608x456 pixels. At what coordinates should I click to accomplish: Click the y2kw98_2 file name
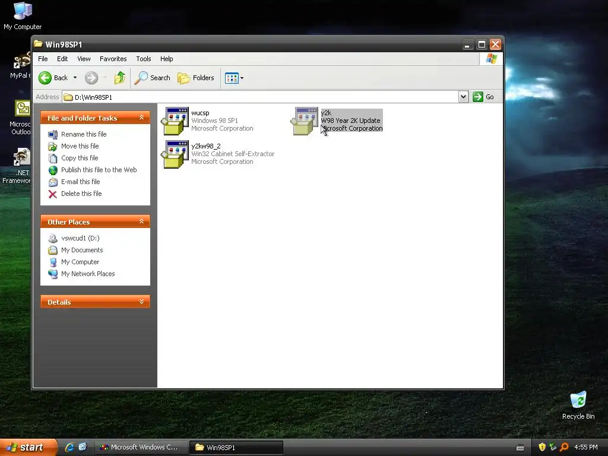(x=206, y=146)
